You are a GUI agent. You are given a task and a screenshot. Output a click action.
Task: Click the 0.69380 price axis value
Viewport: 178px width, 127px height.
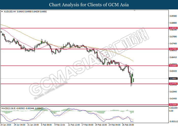(x=173, y=16)
